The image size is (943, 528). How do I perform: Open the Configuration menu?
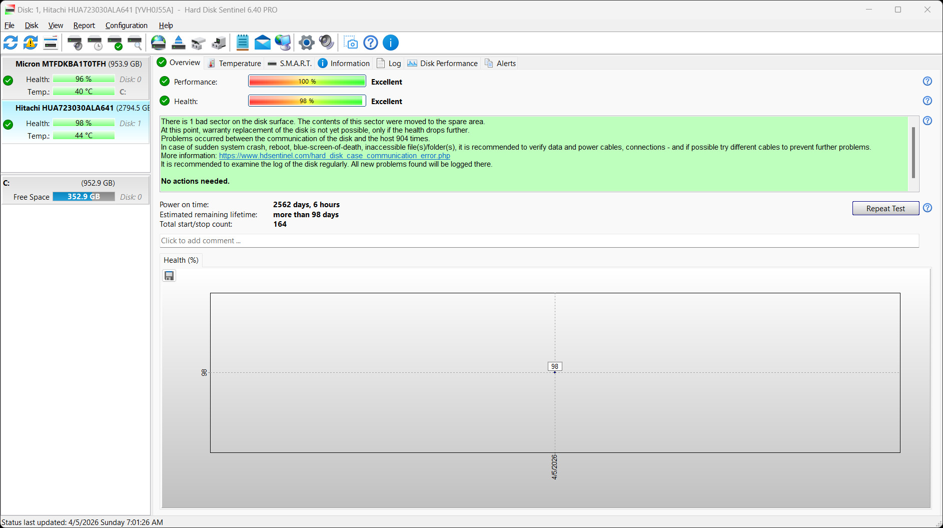127,26
